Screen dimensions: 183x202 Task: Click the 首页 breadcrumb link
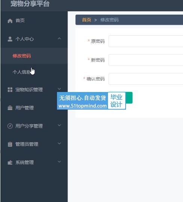[x=87, y=20]
